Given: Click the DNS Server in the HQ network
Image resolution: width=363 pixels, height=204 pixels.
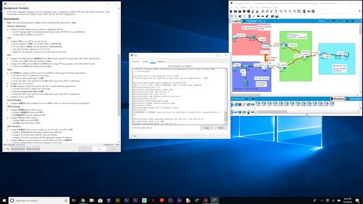Looking at the screenshot, I should tap(246, 83).
